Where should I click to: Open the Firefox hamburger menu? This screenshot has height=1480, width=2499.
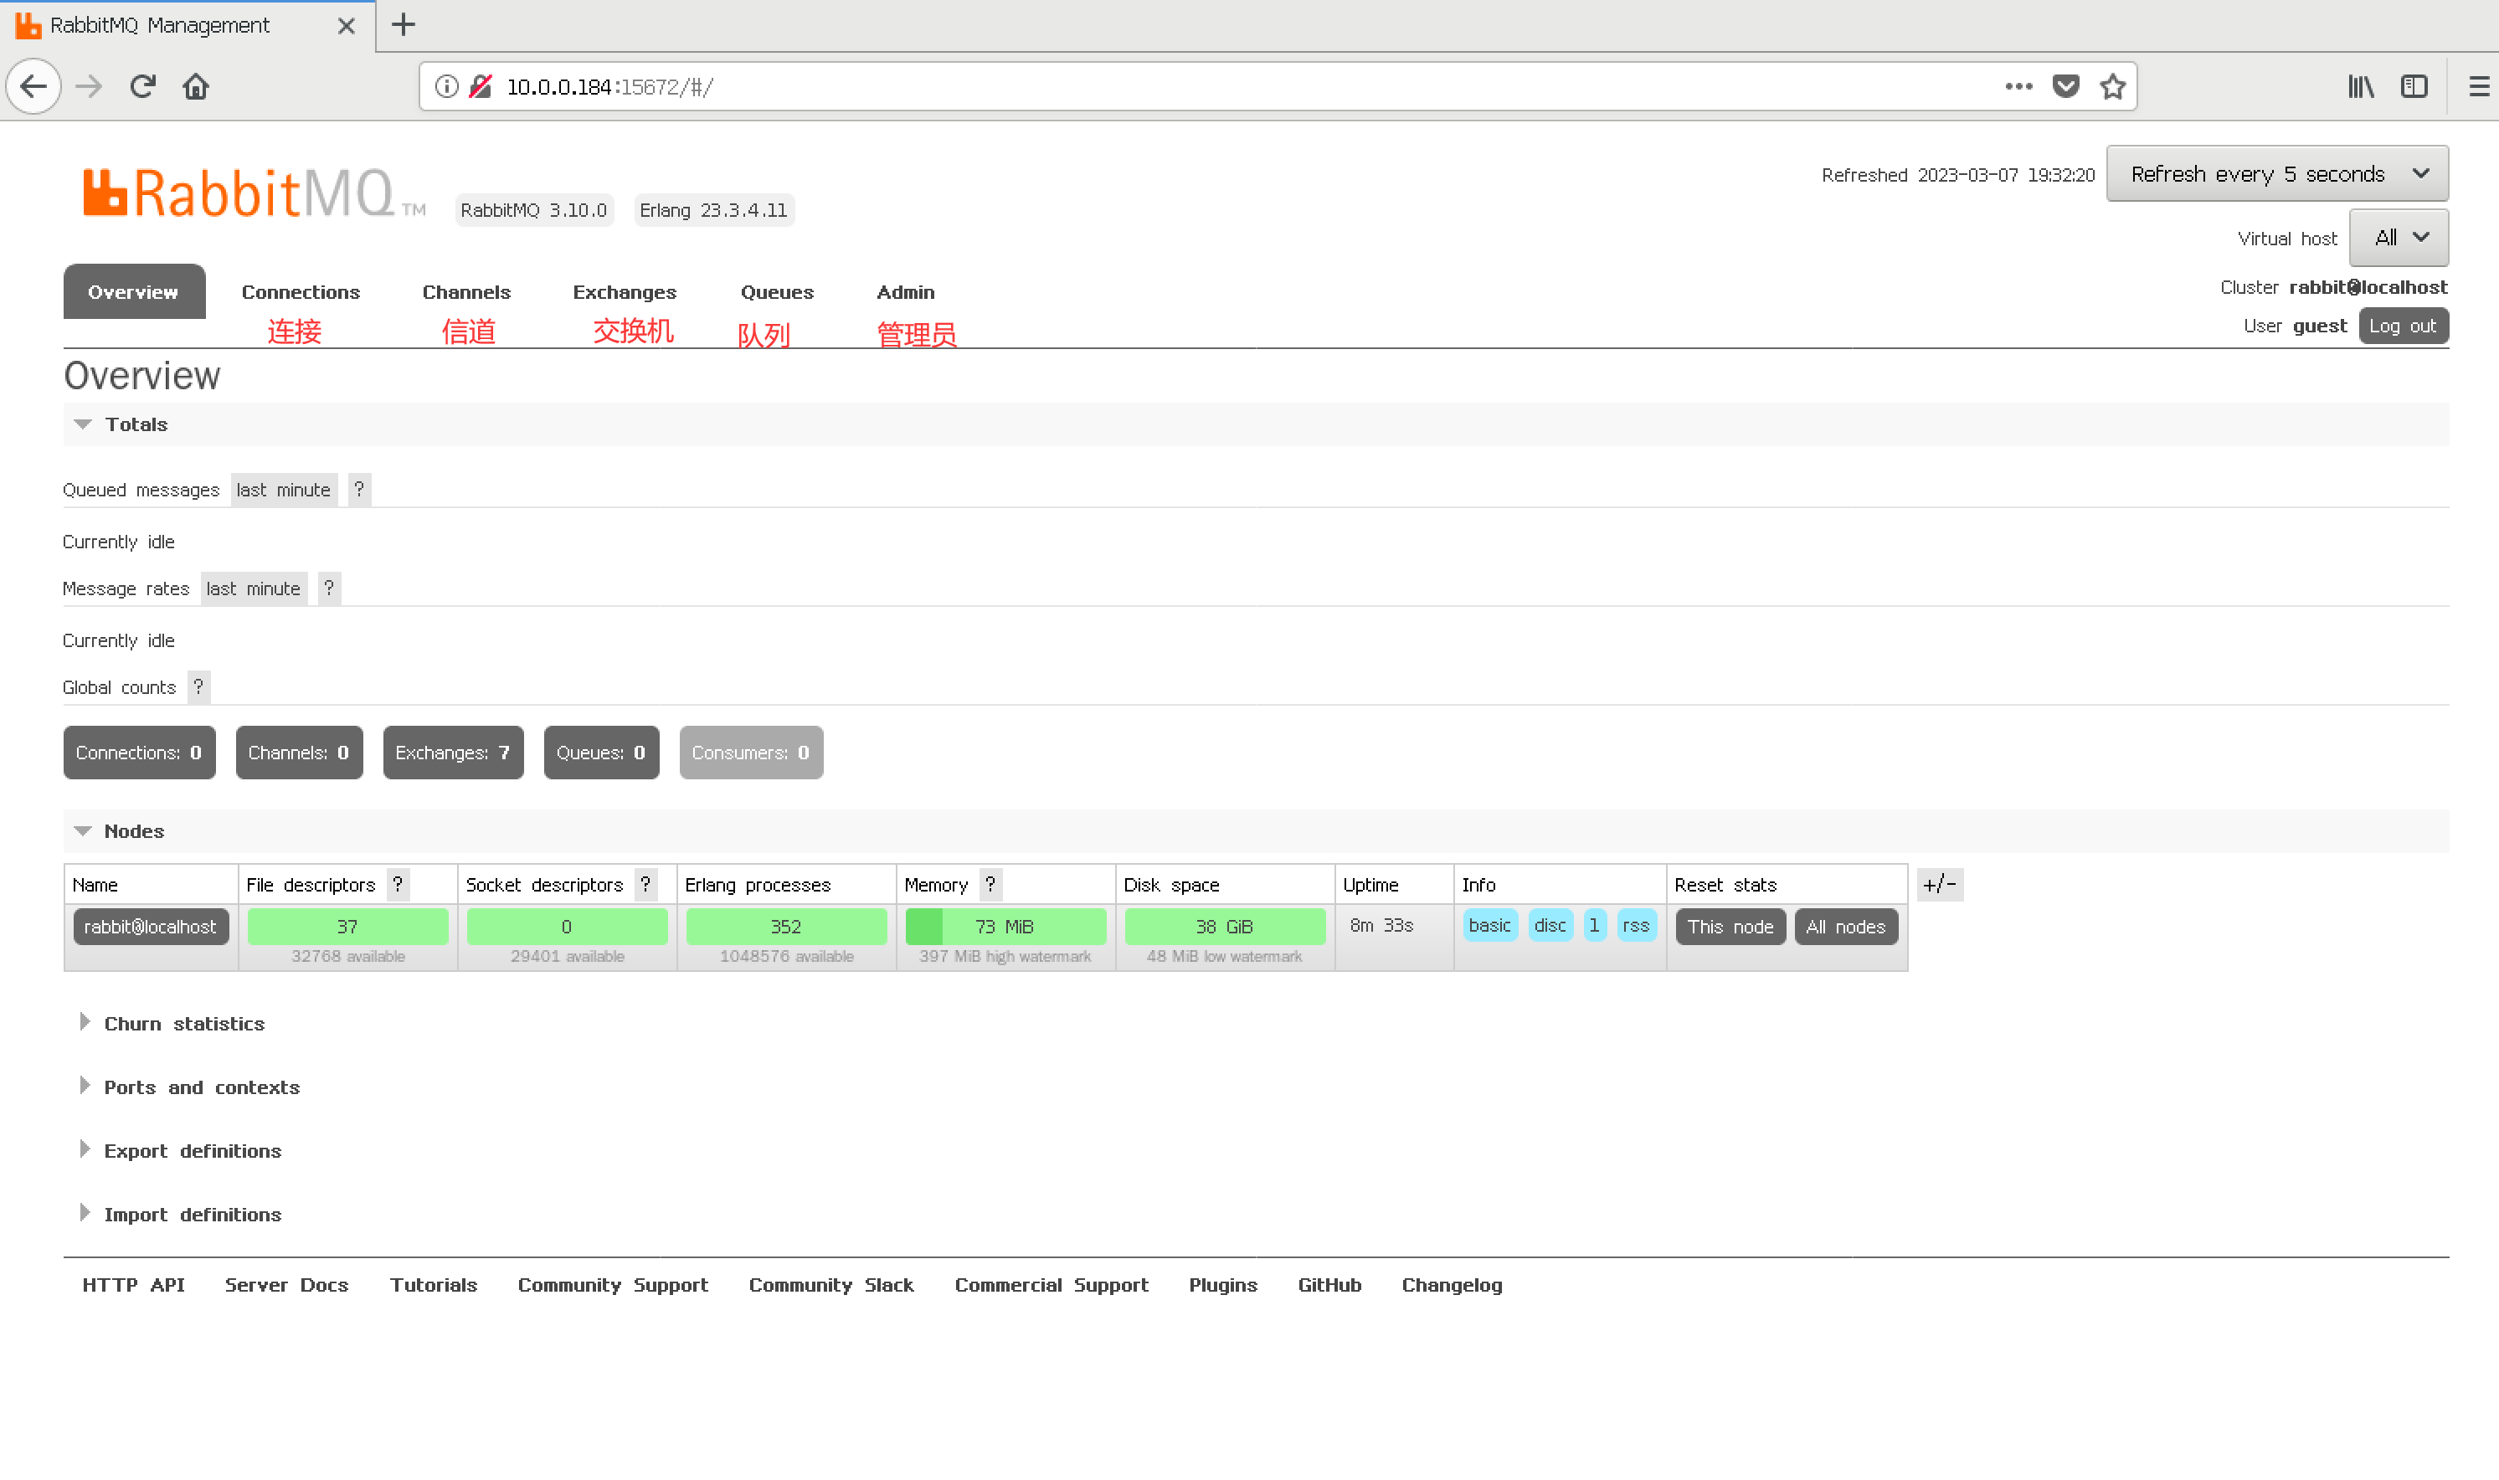2478,87
